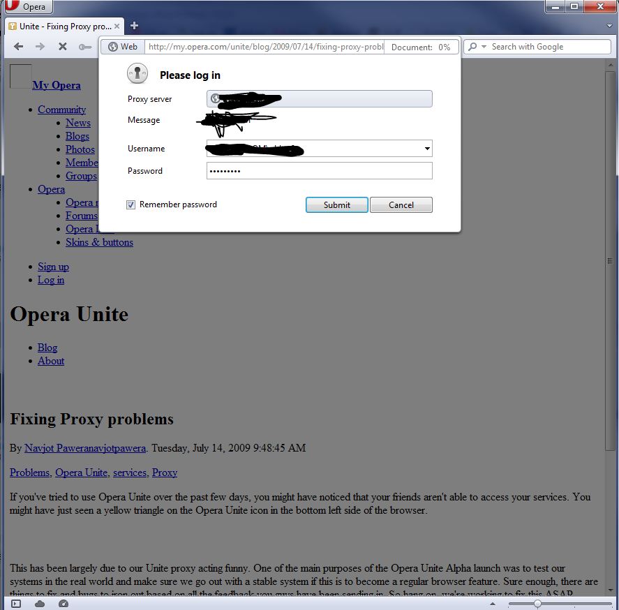Image resolution: width=619 pixels, height=610 pixels.
Task: Open a new tab with the plus button
Action: coord(134,26)
